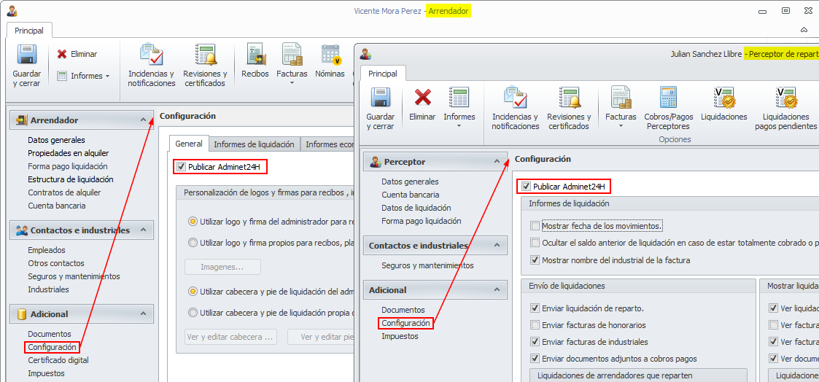Select Utilizar logo y firma propios
The height and width of the screenshot is (382, 819).
[193, 242]
